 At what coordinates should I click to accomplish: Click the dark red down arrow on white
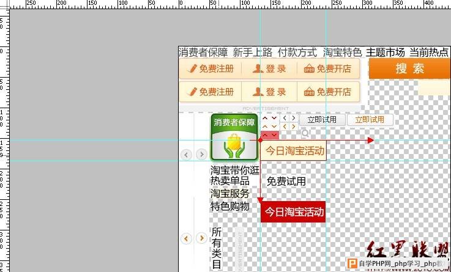point(274,118)
